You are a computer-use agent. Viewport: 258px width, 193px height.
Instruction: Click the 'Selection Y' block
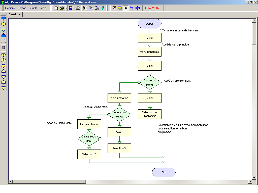click(x=89, y=154)
